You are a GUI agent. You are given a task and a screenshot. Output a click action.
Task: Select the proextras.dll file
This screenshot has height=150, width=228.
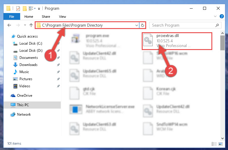(x=177, y=41)
